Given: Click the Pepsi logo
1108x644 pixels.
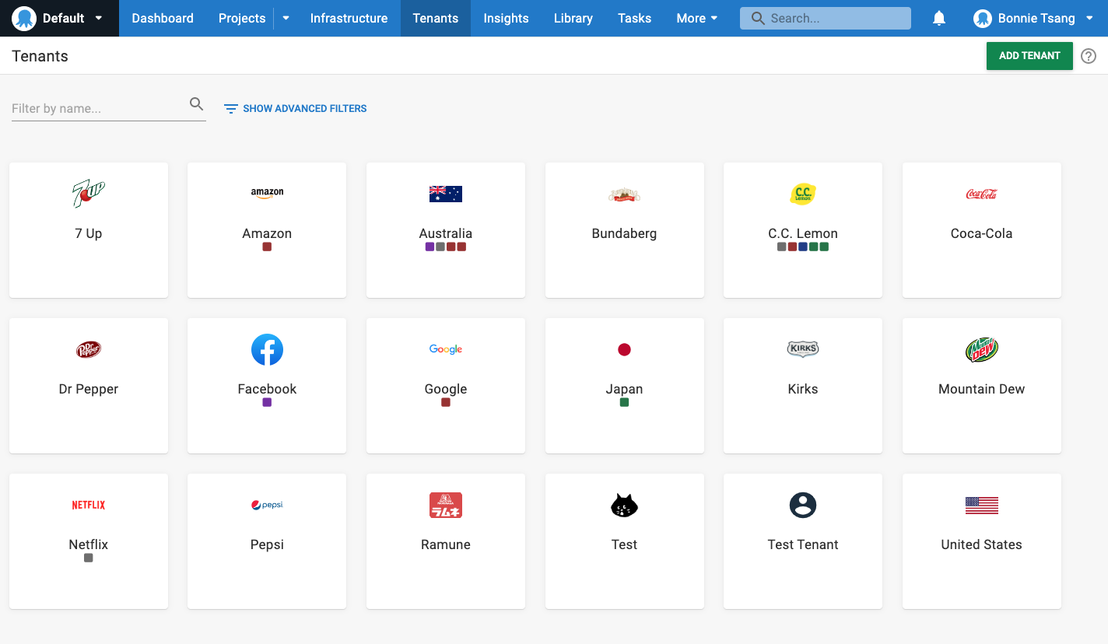Looking at the screenshot, I should coord(267,505).
